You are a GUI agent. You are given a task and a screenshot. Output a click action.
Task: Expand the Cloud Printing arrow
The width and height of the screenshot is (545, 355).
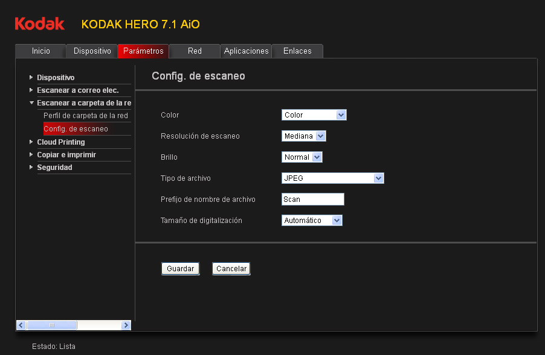[31, 142]
